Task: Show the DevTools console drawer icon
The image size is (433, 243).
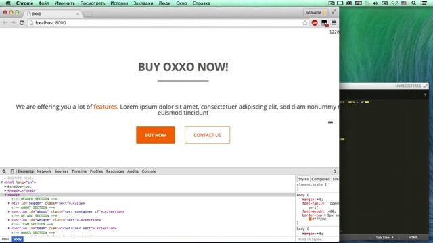Action: 336,171
